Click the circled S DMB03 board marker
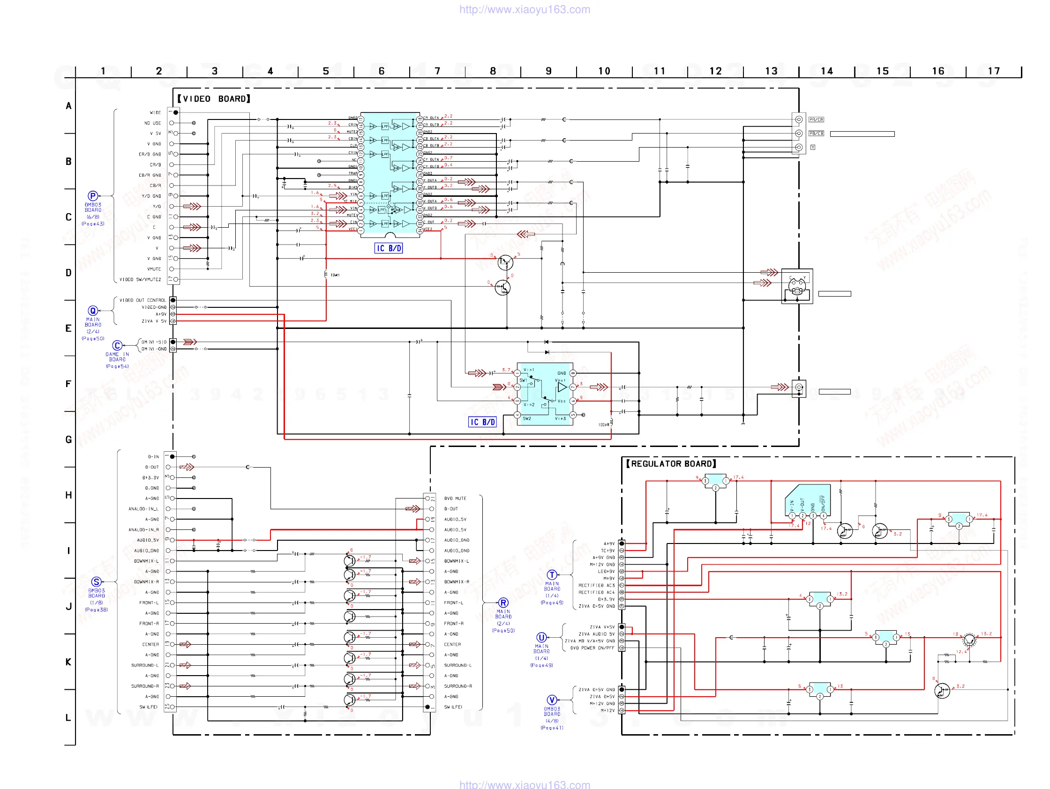This screenshot has width=1050, height=789. coord(97,581)
